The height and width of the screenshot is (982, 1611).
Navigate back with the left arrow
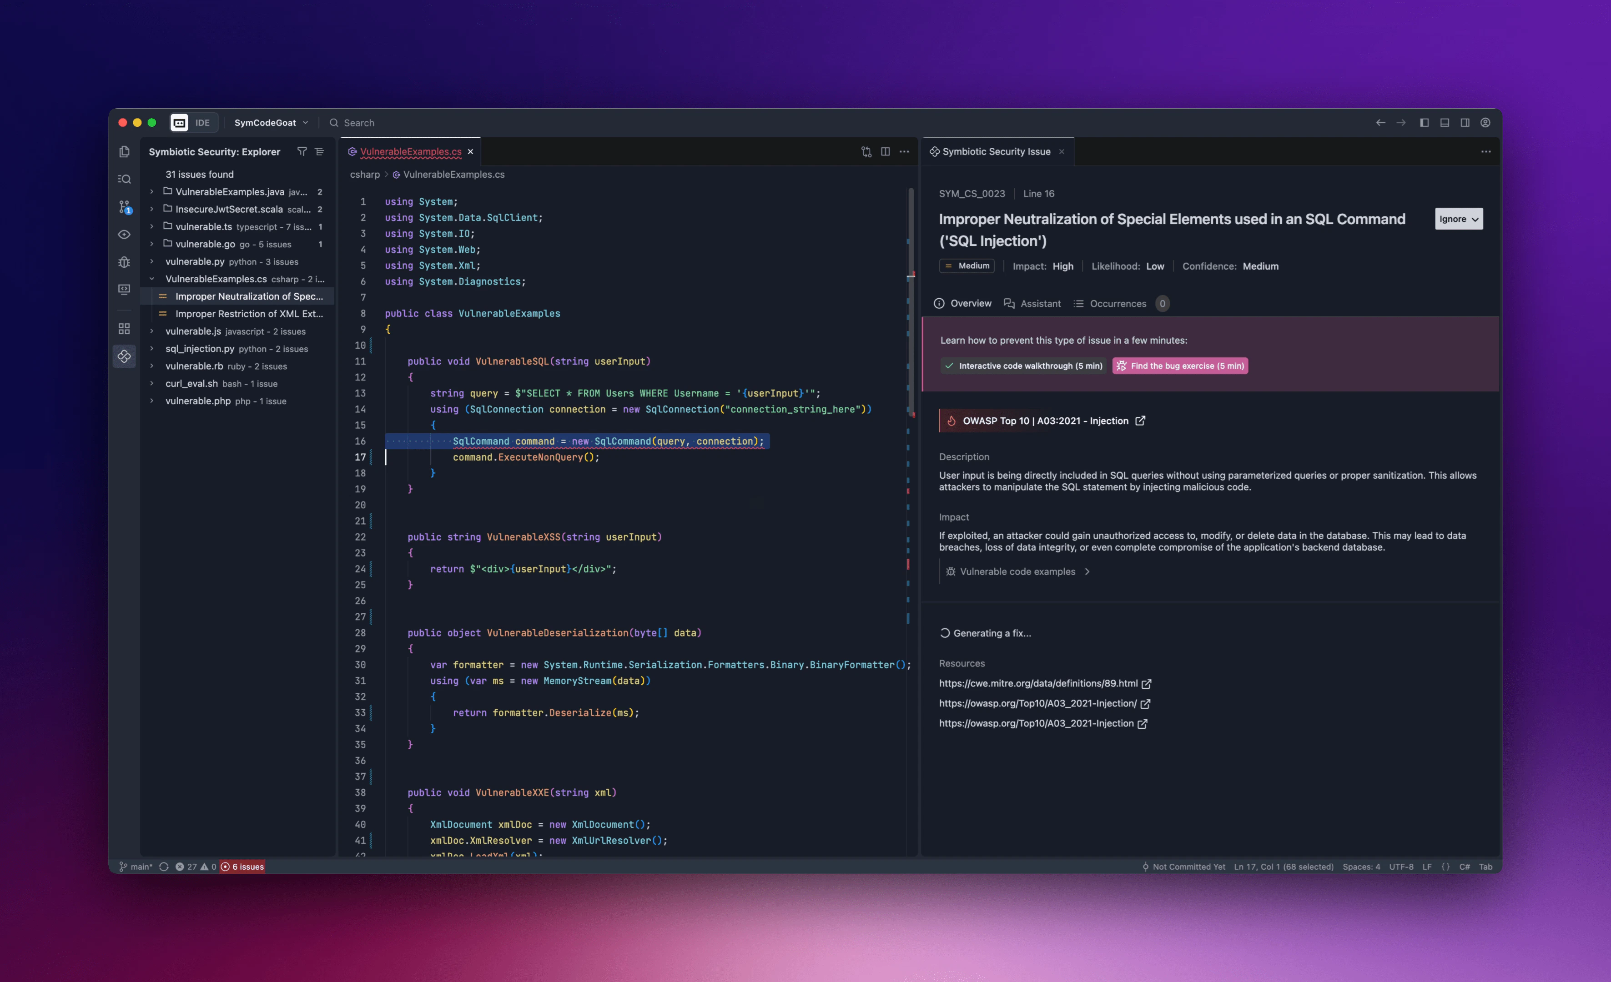tap(1380, 123)
